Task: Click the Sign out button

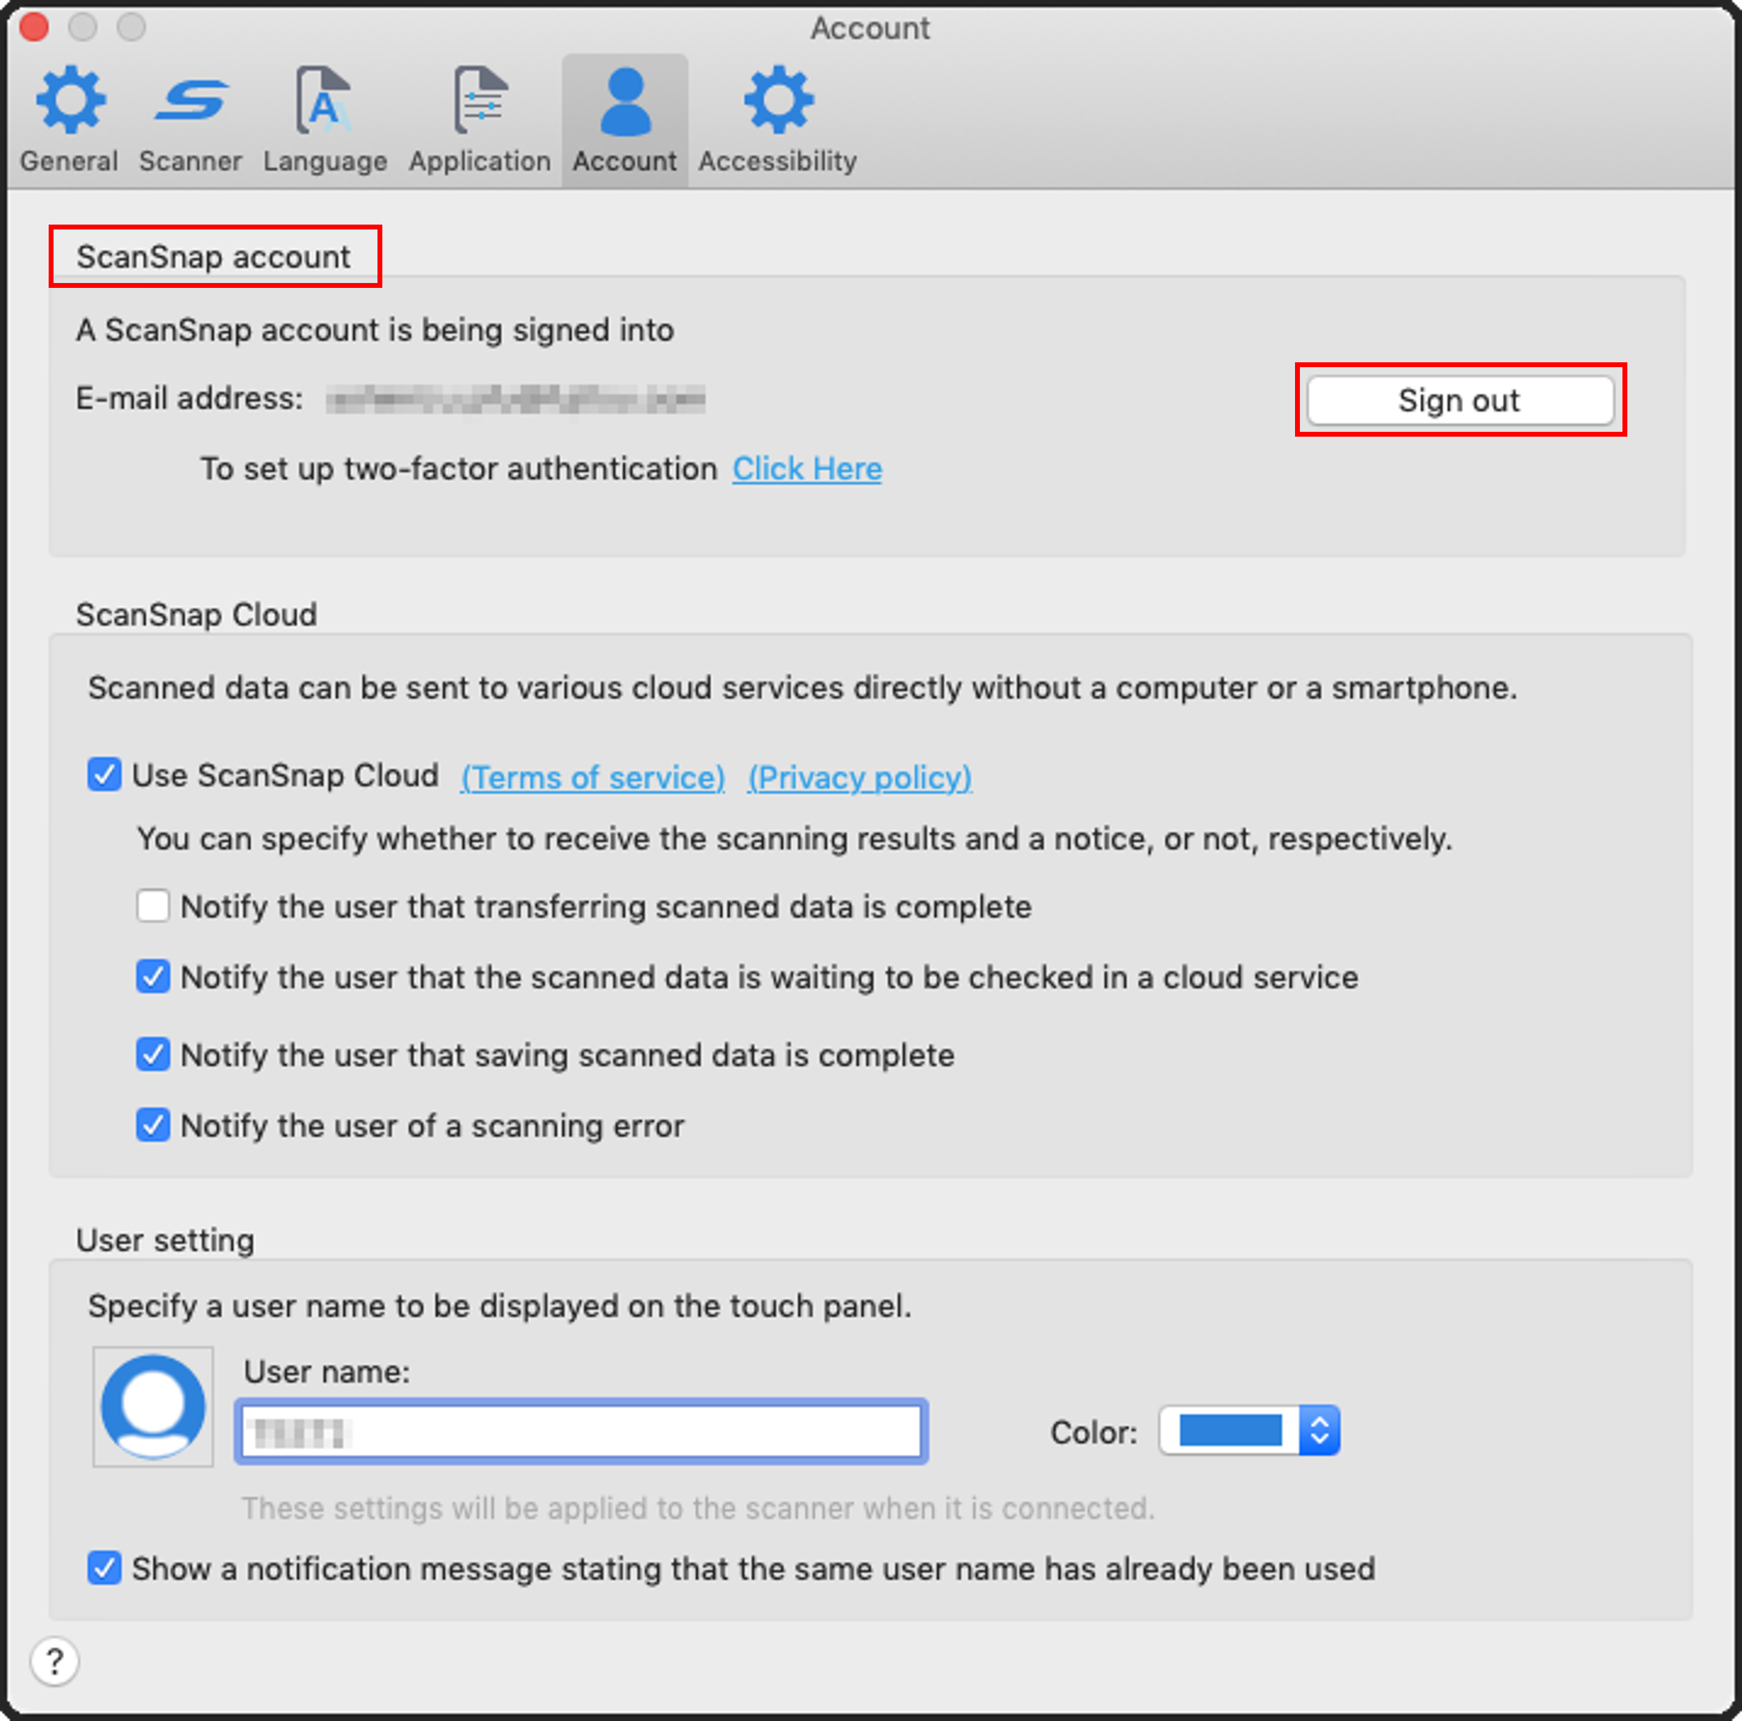Action: [x=1460, y=400]
